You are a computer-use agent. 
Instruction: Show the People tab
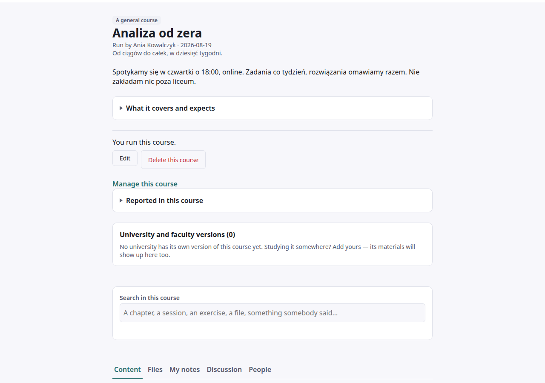point(260,369)
